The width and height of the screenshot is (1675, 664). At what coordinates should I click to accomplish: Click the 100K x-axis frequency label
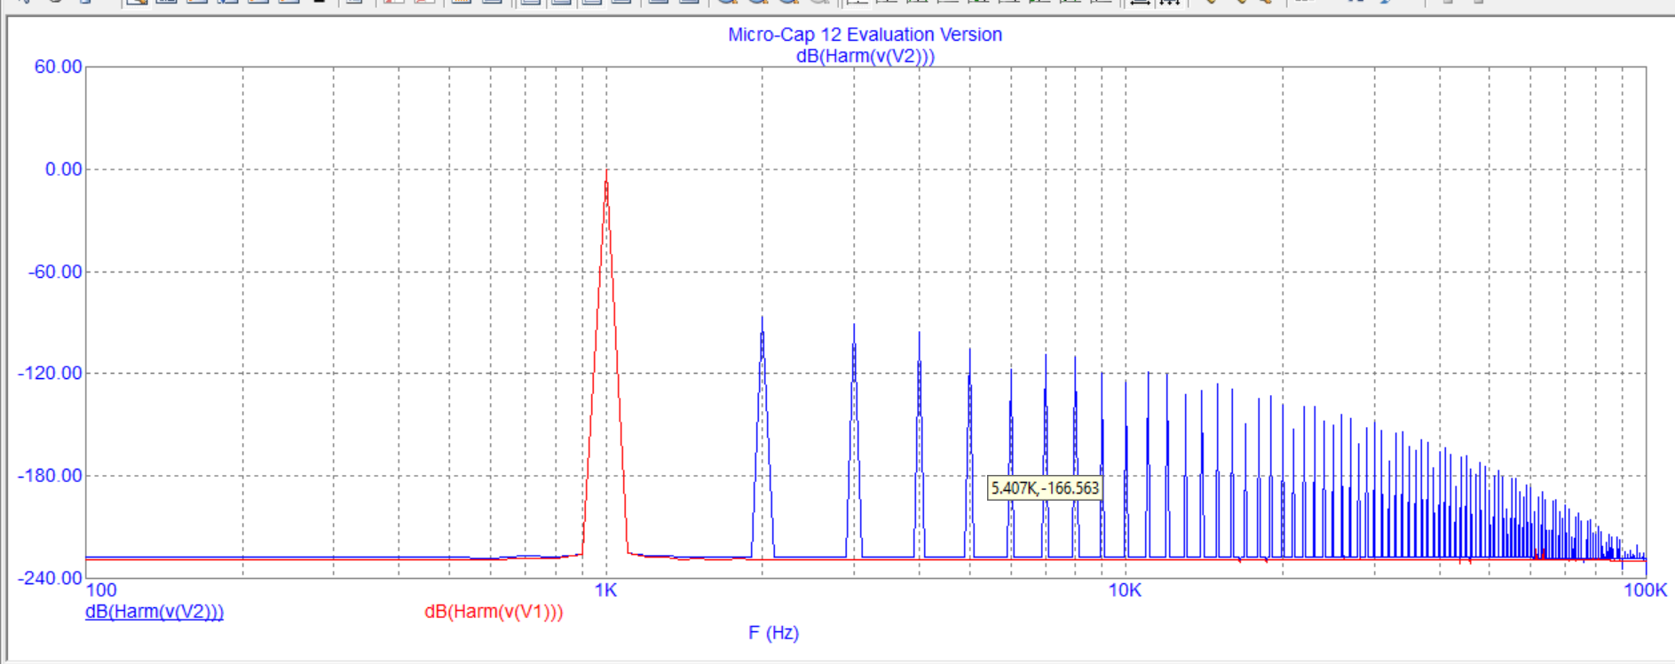[x=1645, y=590]
